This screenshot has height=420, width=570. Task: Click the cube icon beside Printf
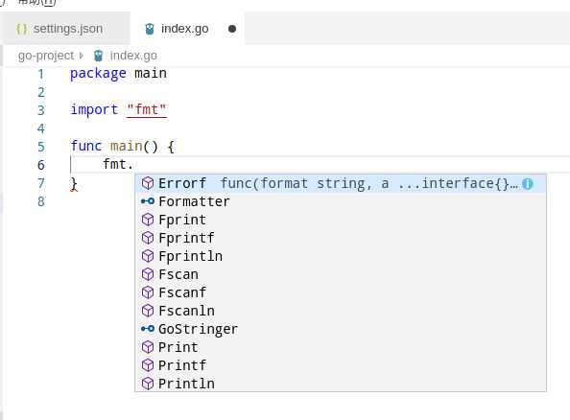point(148,365)
